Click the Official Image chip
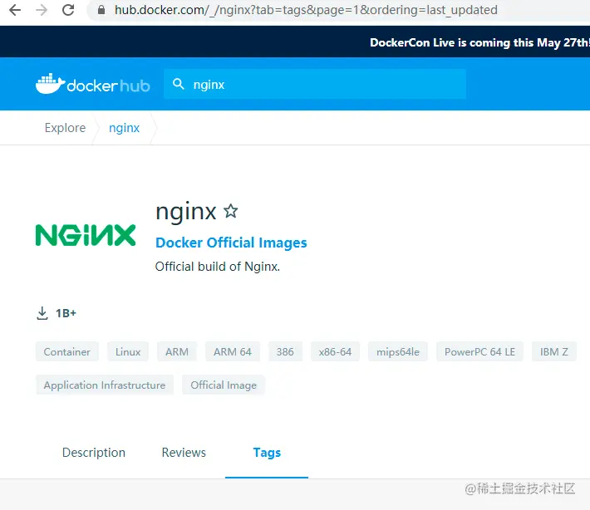 click(224, 385)
